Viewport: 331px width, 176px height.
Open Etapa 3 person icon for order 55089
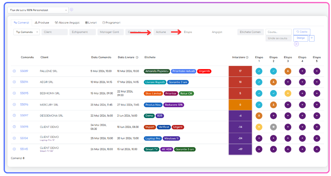pos(288,71)
